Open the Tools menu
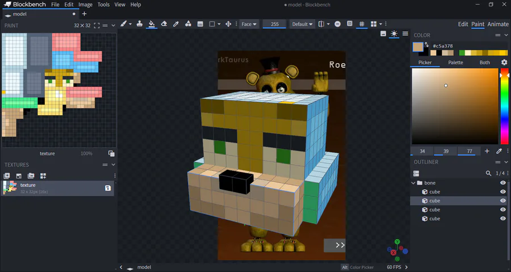The height and width of the screenshot is (272, 511). coord(103,5)
